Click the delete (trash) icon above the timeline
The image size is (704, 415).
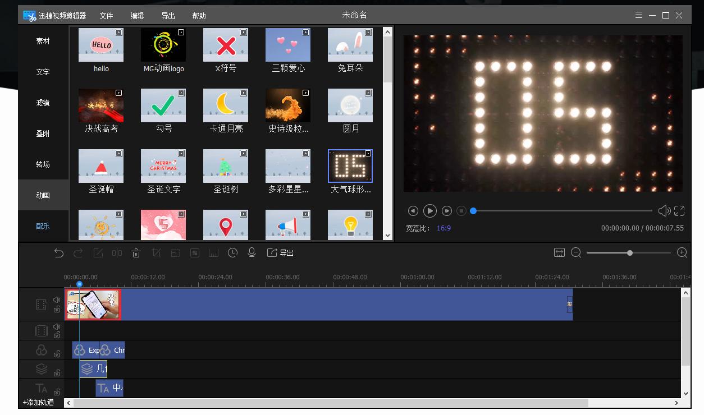coord(136,253)
